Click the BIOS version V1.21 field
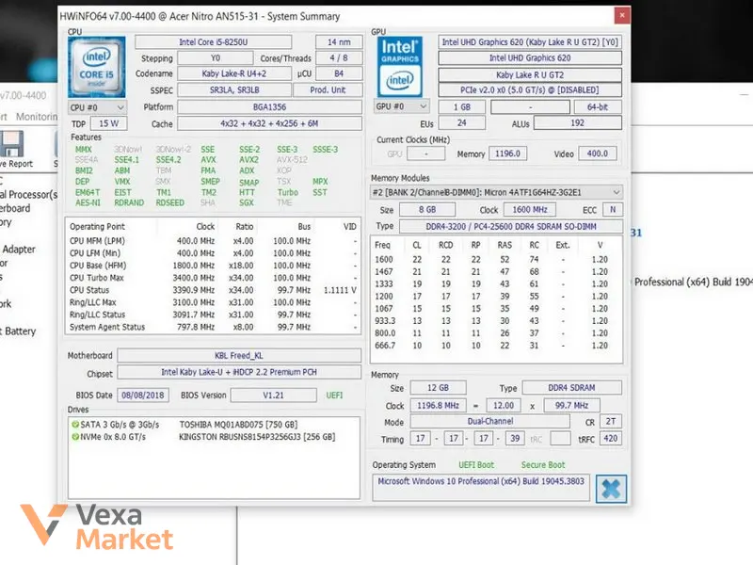This screenshot has width=753, height=565. [x=273, y=395]
